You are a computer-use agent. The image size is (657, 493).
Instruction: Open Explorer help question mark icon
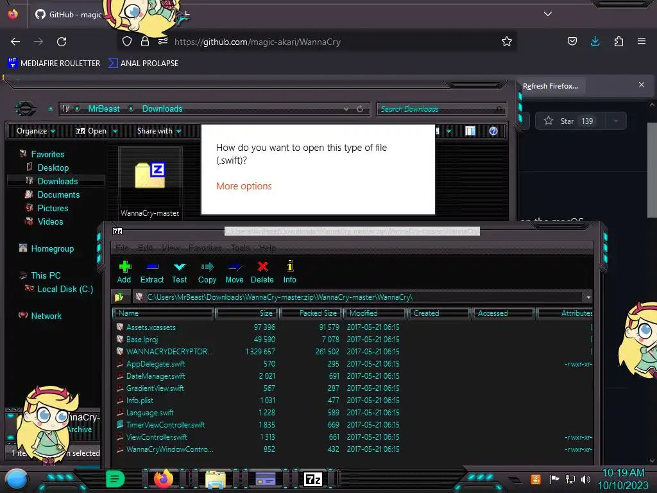pos(493,131)
